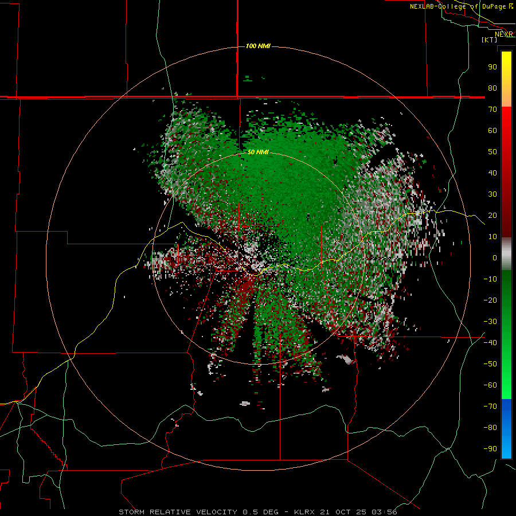Click the -90 value on velocity scale

tap(490, 449)
